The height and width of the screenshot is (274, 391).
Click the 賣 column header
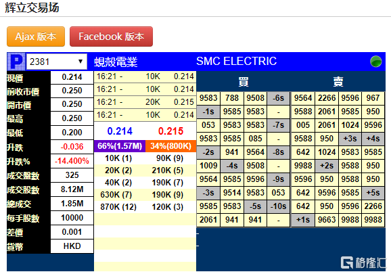point(338,82)
